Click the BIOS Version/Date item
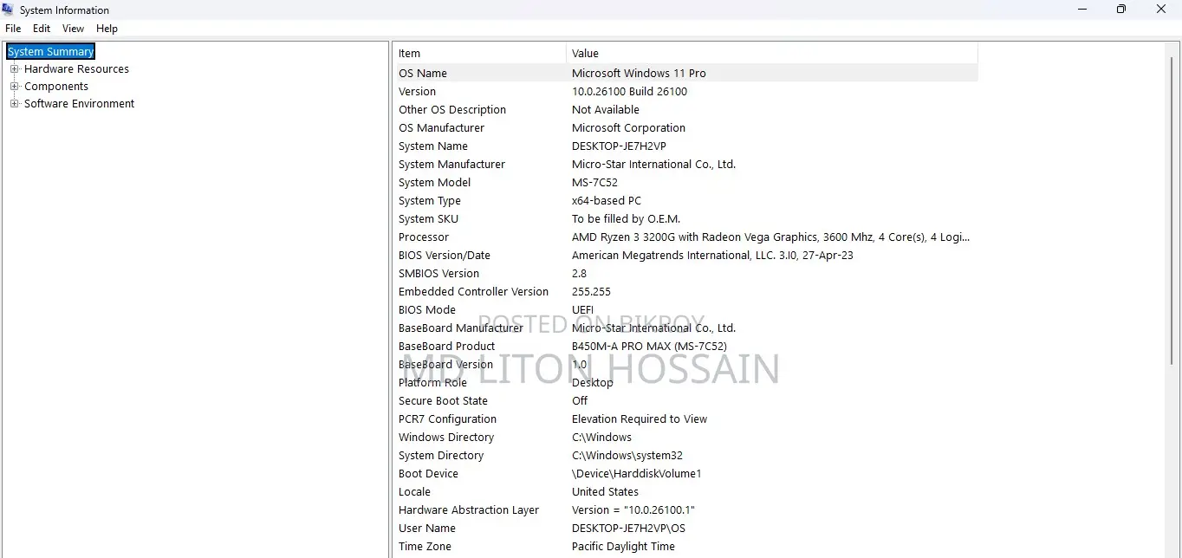The image size is (1182, 558). (x=445, y=256)
